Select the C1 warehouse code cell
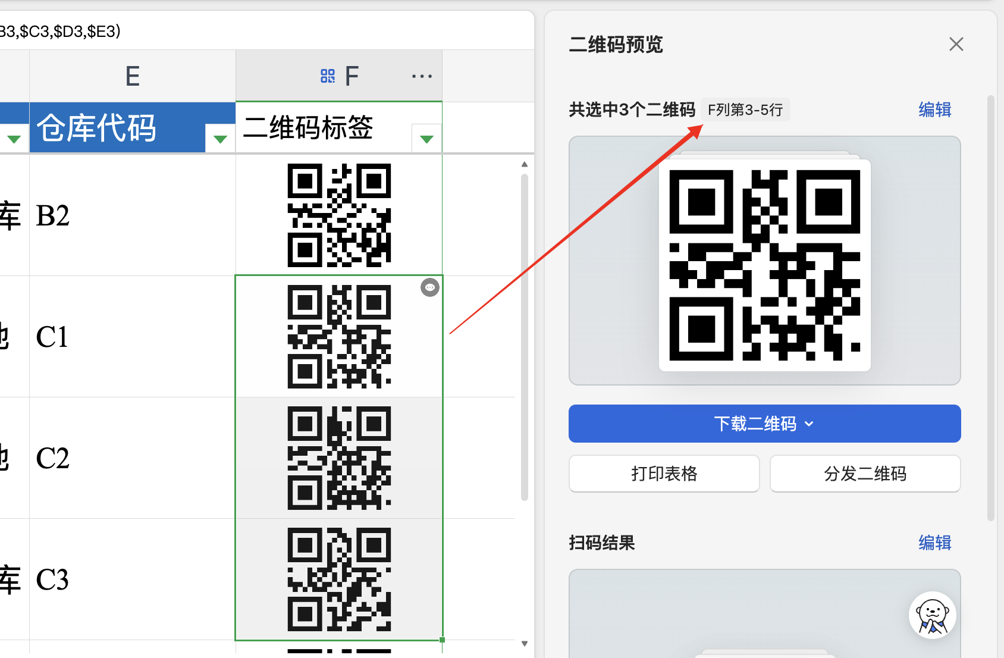 point(133,337)
